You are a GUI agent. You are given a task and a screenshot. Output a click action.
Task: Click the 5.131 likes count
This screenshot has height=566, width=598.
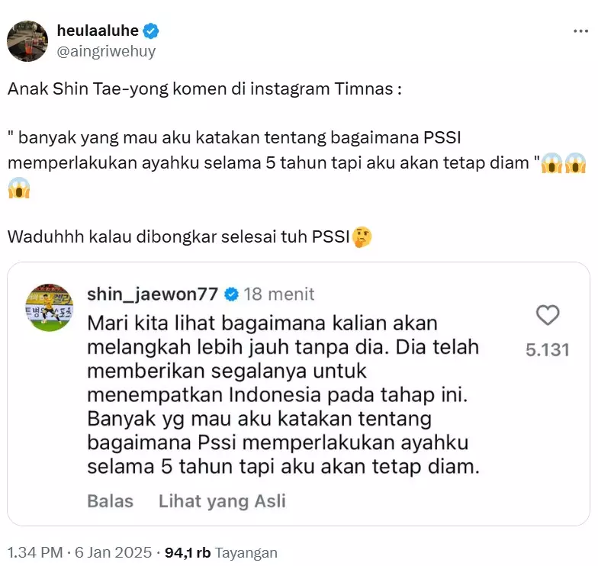coord(548,349)
